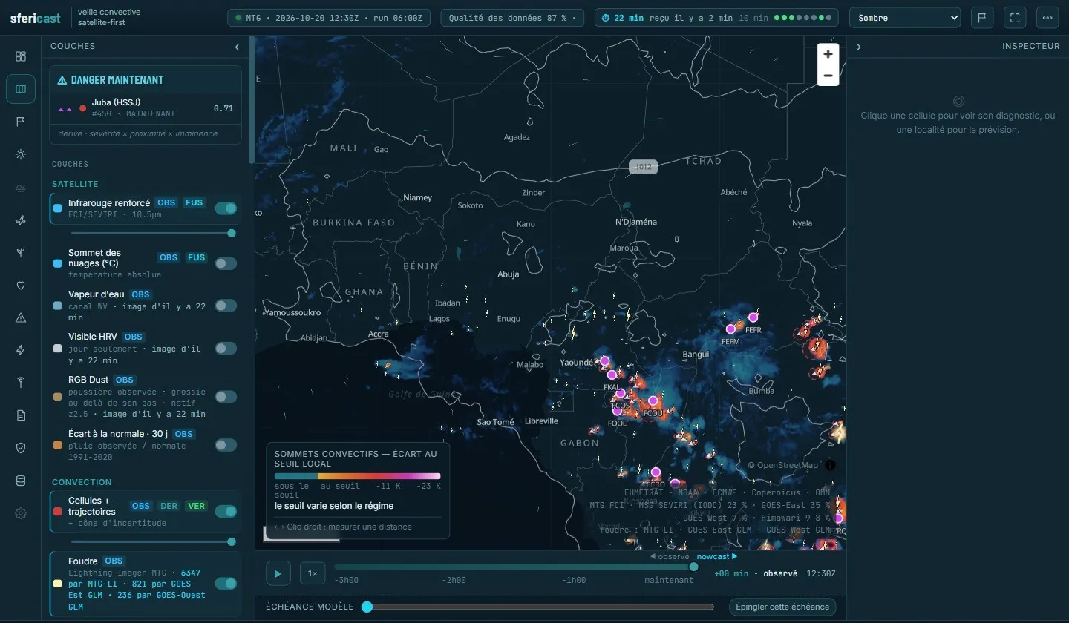Click the FEFM station marker on map
The image size is (1069, 623).
click(730, 329)
